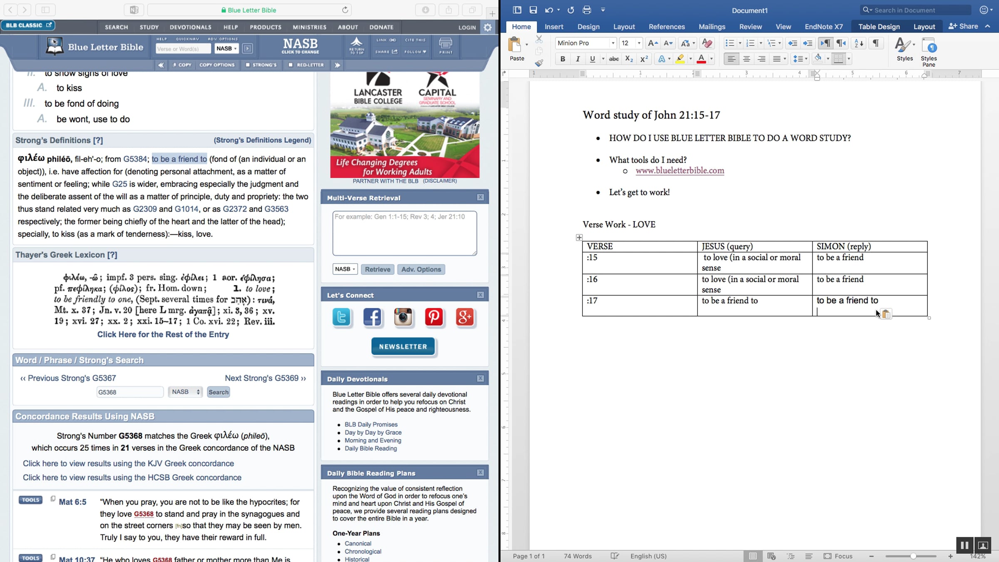Open NASB version dropdown in Multi-Verse Retrieval
The image size is (999, 562).
[345, 269]
